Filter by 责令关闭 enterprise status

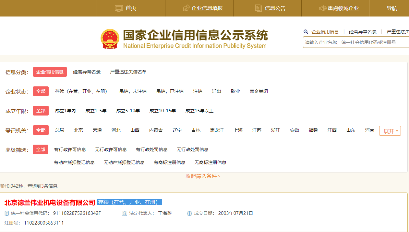(x=259, y=91)
